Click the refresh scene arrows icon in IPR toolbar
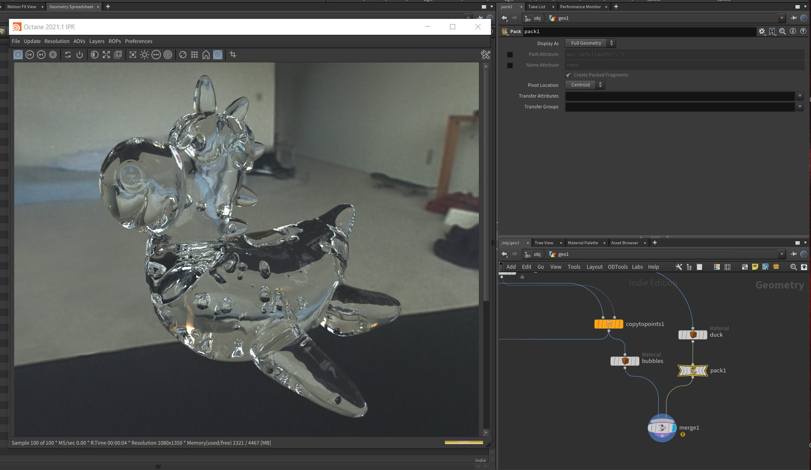This screenshot has width=811, height=470. click(68, 55)
